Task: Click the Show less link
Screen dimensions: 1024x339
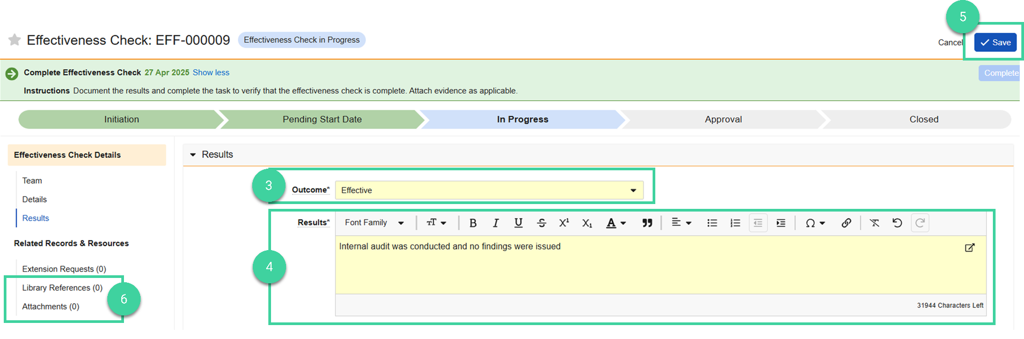Action: [x=211, y=72]
